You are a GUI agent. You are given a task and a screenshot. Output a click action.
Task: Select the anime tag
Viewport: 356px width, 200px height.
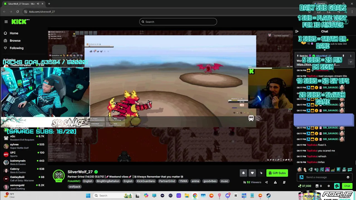[x=196, y=181]
